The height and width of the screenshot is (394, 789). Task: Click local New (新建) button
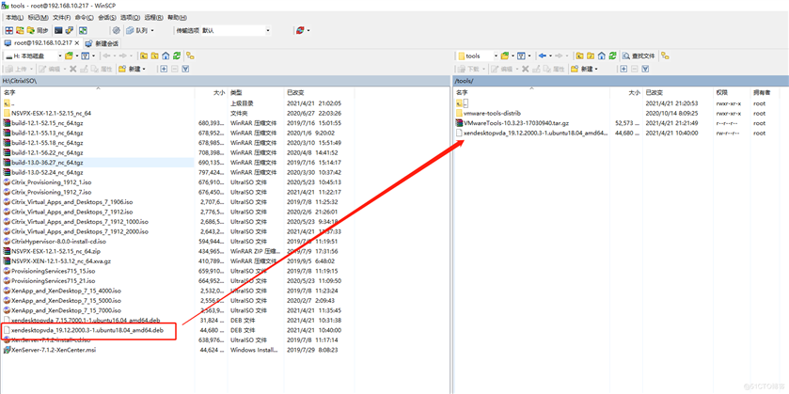(131, 69)
